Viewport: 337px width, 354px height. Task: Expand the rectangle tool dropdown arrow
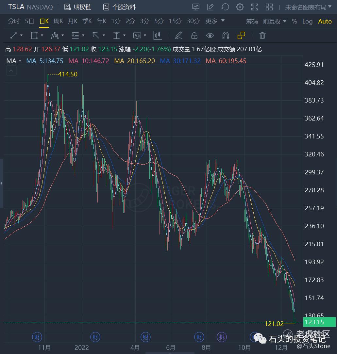point(42,35)
